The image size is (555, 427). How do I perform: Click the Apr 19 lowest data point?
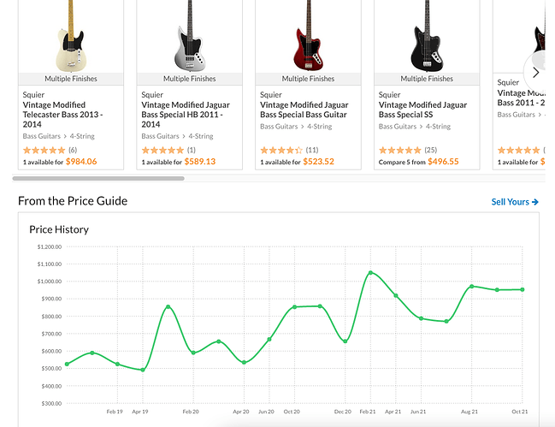click(x=143, y=370)
